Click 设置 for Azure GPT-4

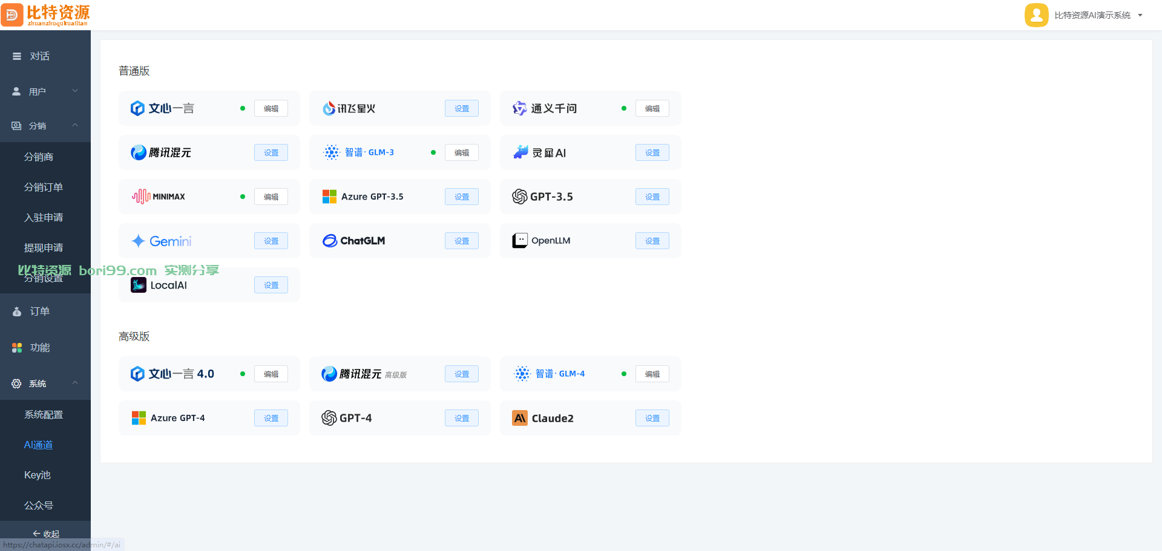coord(271,418)
